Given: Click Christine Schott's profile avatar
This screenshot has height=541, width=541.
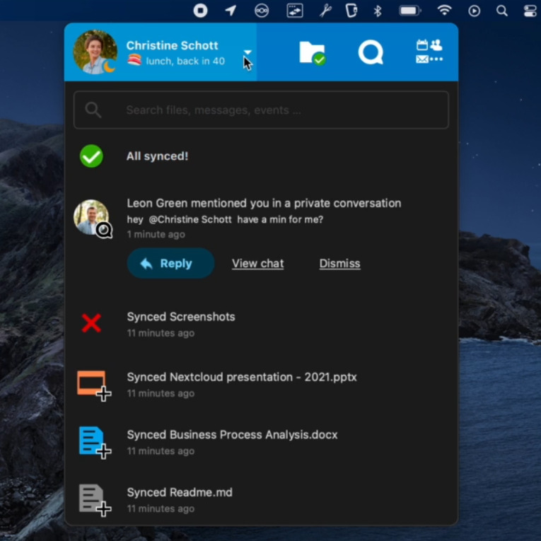Looking at the screenshot, I should click(x=95, y=52).
